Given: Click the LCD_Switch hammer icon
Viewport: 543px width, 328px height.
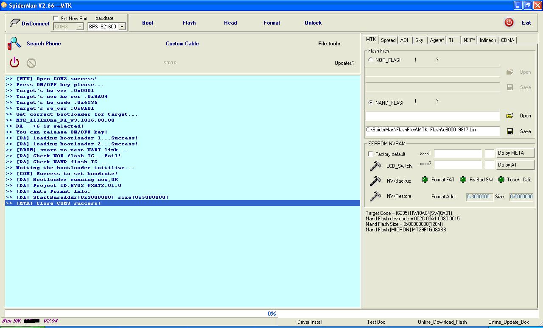Looking at the screenshot, I should pyautogui.click(x=375, y=166).
